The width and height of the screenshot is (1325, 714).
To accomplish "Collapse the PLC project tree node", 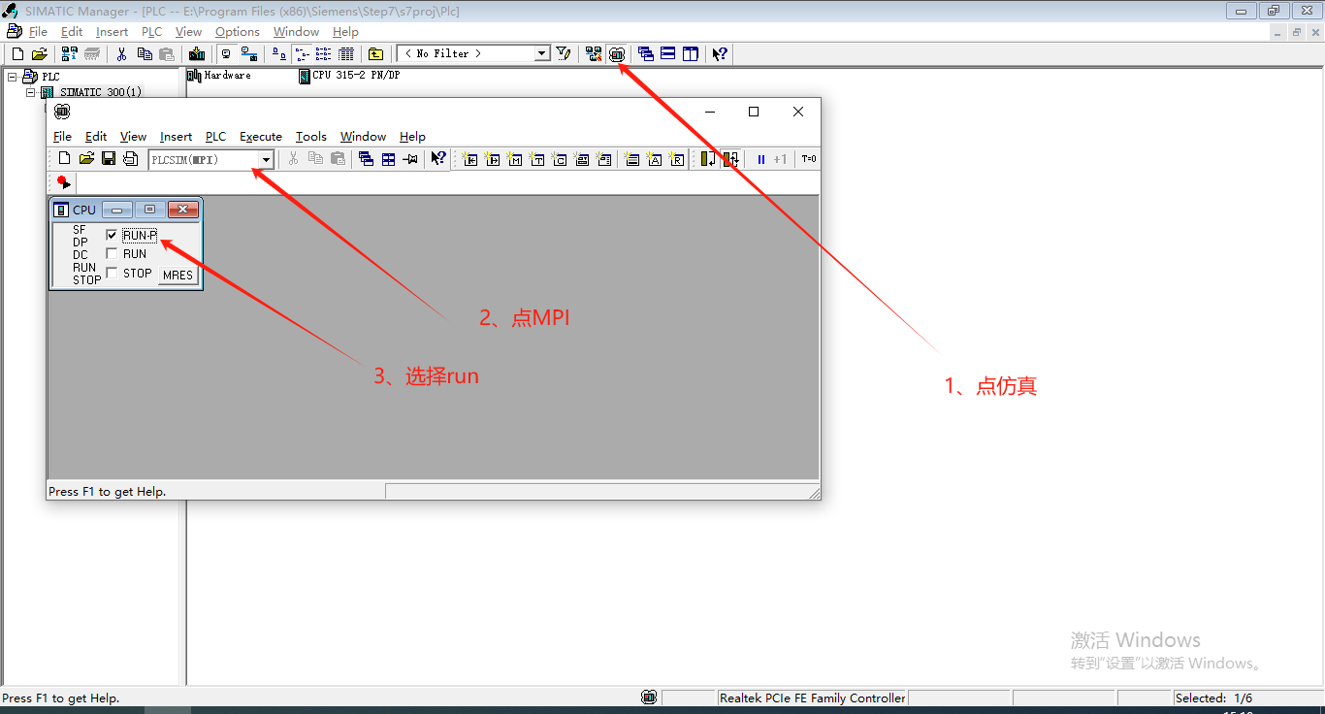I will [12, 77].
